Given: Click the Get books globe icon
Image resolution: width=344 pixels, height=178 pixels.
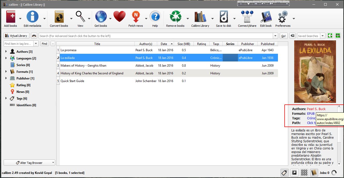Looking at the screenshot, I should (101, 17).
